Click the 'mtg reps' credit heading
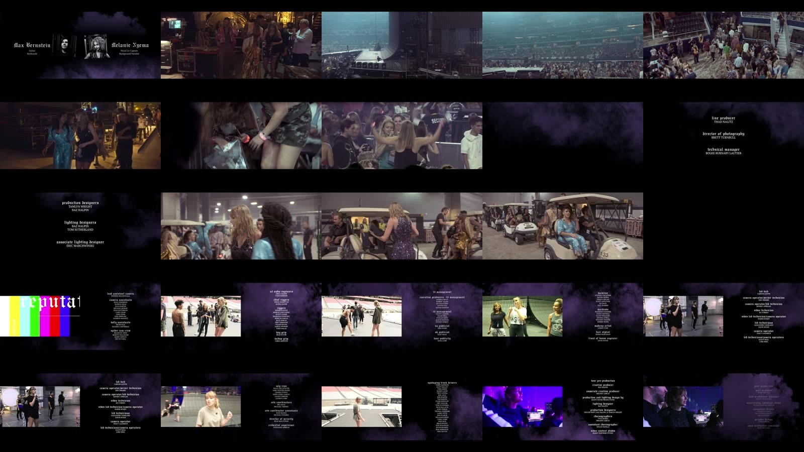This screenshot has width=804, height=452. click(x=281, y=386)
